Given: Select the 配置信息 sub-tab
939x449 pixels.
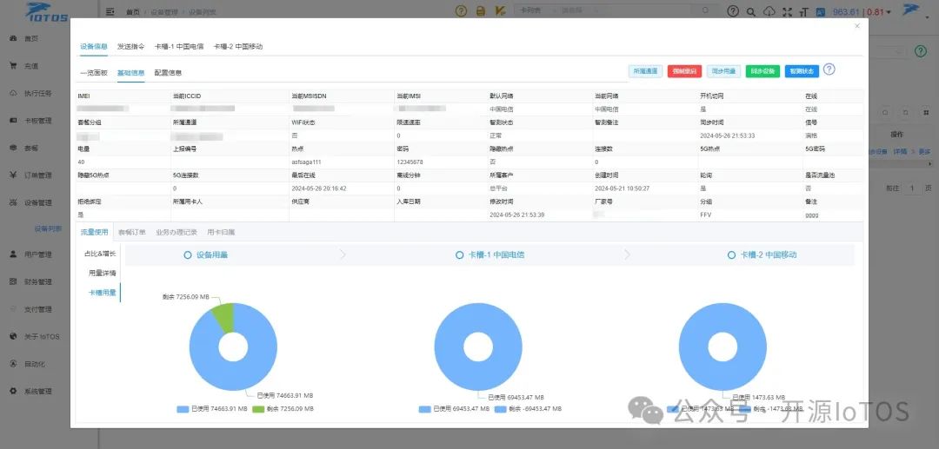Looking at the screenshot, I should 168,73.
